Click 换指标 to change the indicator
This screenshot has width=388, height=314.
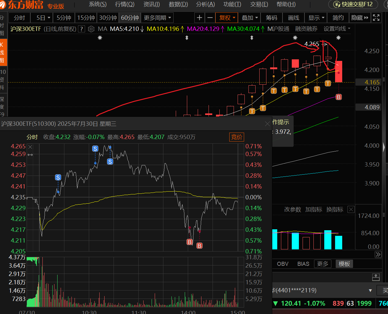pyautogui.click(x=334, y=210)
